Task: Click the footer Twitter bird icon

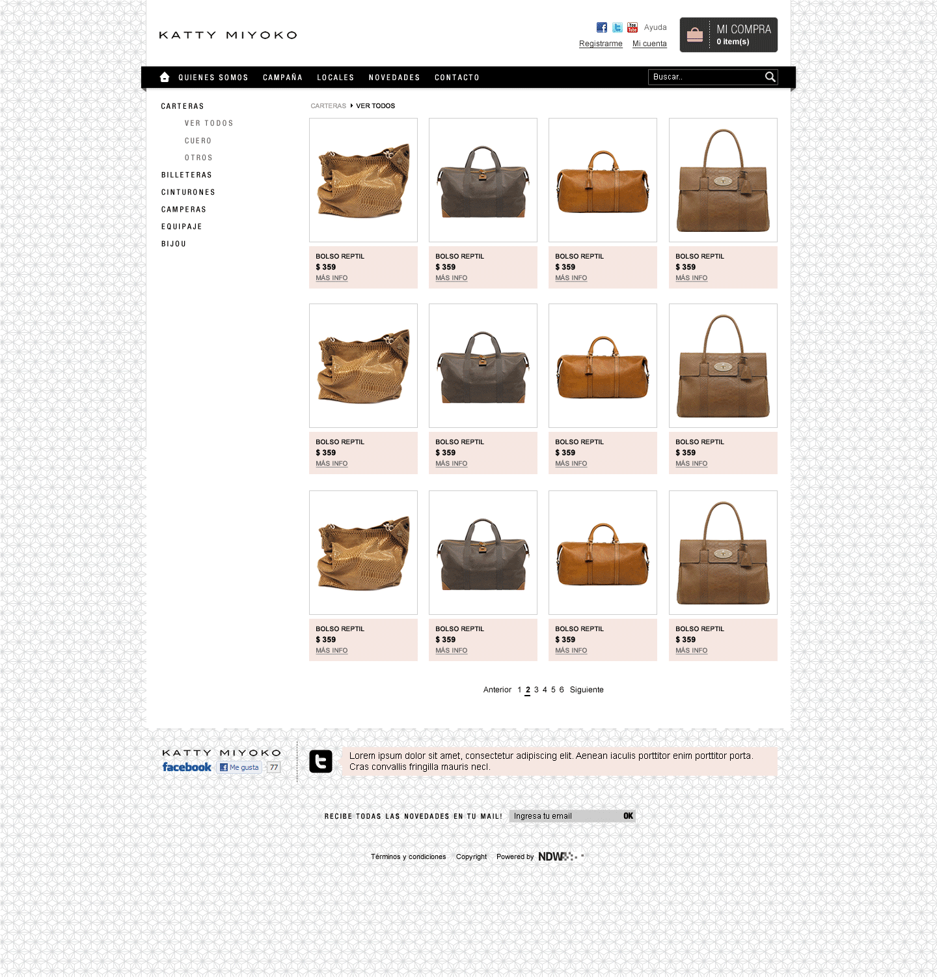Action: [x=321, y=761]
